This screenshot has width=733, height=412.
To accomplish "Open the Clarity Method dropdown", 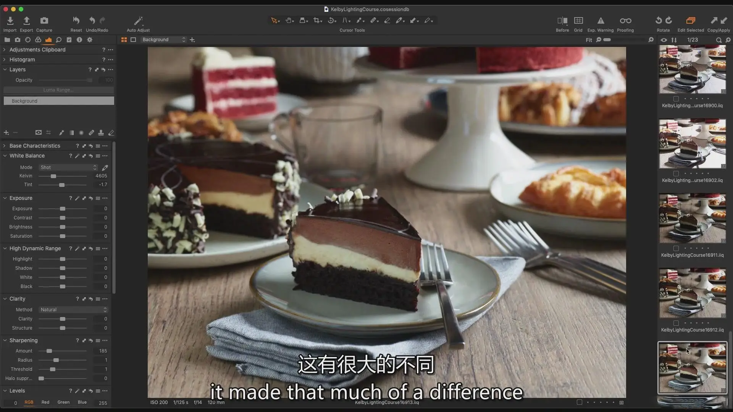I will click(x=74, y=310).
